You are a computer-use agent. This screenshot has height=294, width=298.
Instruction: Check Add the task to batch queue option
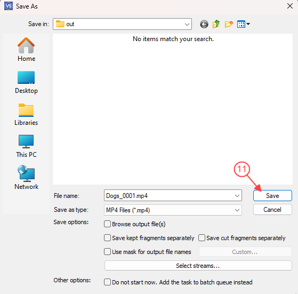coord(107,282)
